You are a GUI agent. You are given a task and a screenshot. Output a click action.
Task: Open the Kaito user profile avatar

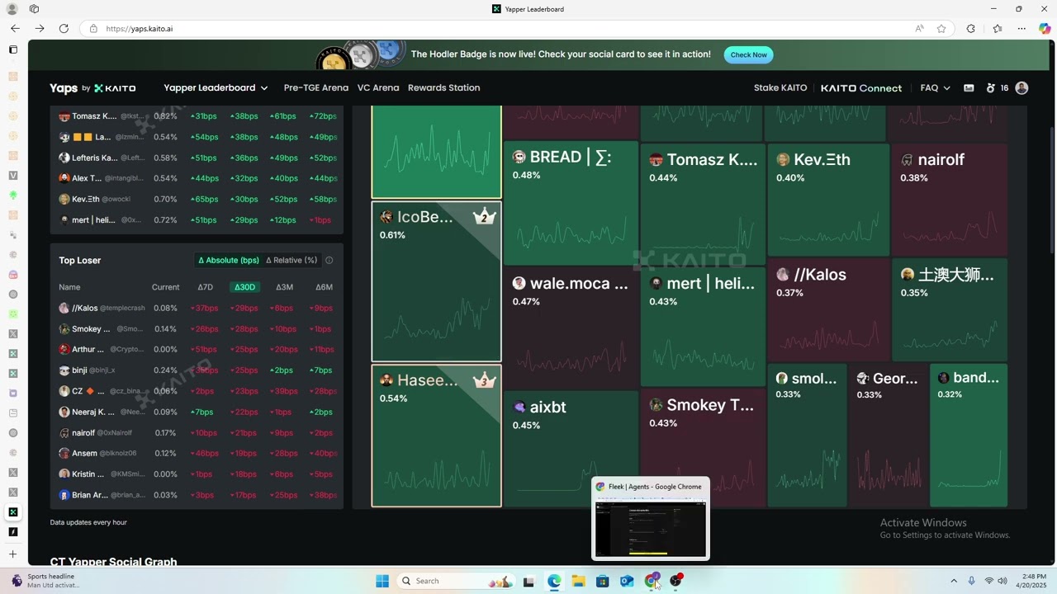1021,87
